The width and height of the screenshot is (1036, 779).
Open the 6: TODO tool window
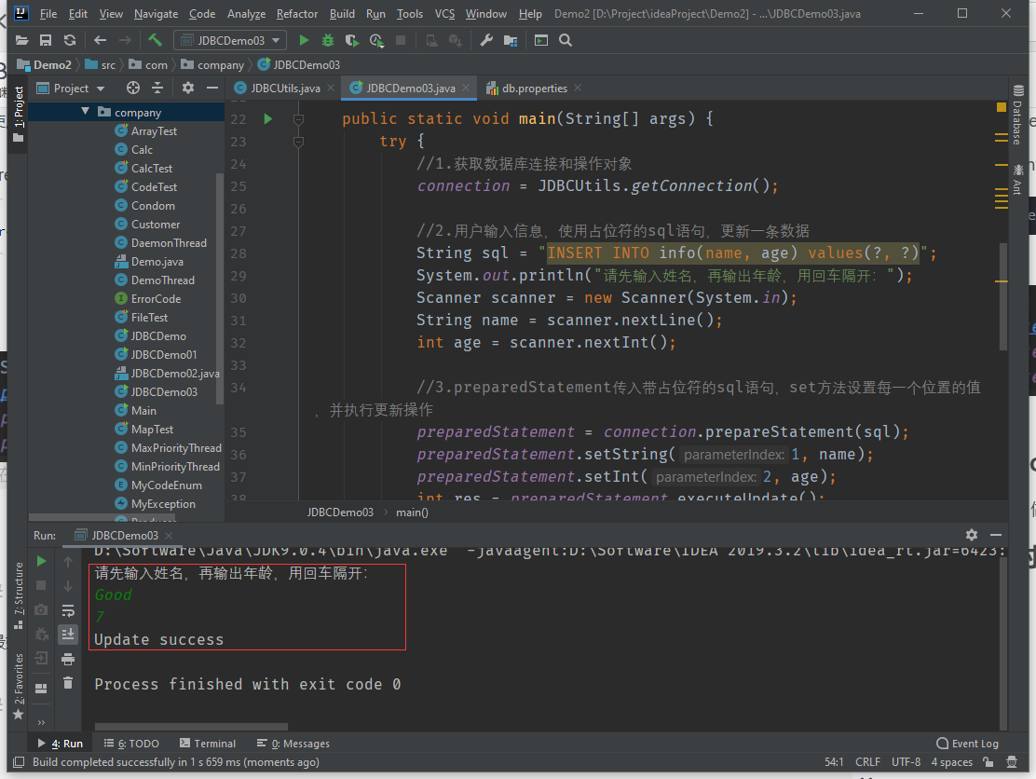click(x=130, y=744)
